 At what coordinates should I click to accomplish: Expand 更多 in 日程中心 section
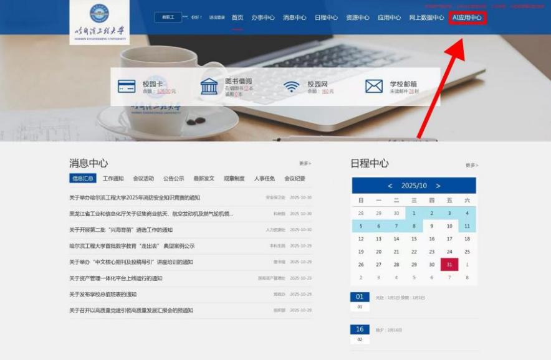point(471,166)
